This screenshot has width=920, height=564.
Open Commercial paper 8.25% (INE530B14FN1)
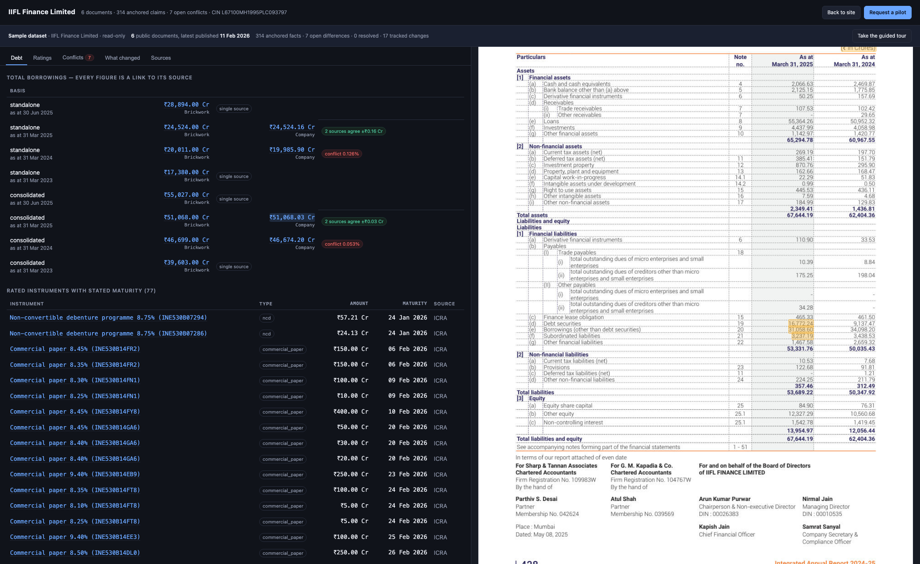coord(75,396)
